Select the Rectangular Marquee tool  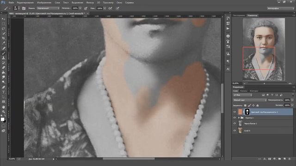tap(3, 24)
